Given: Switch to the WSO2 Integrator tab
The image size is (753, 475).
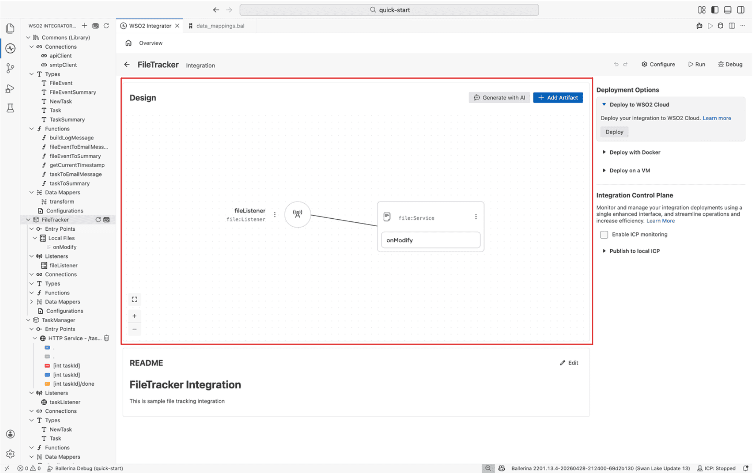Looking at the screenshot, I should [150, 26].
